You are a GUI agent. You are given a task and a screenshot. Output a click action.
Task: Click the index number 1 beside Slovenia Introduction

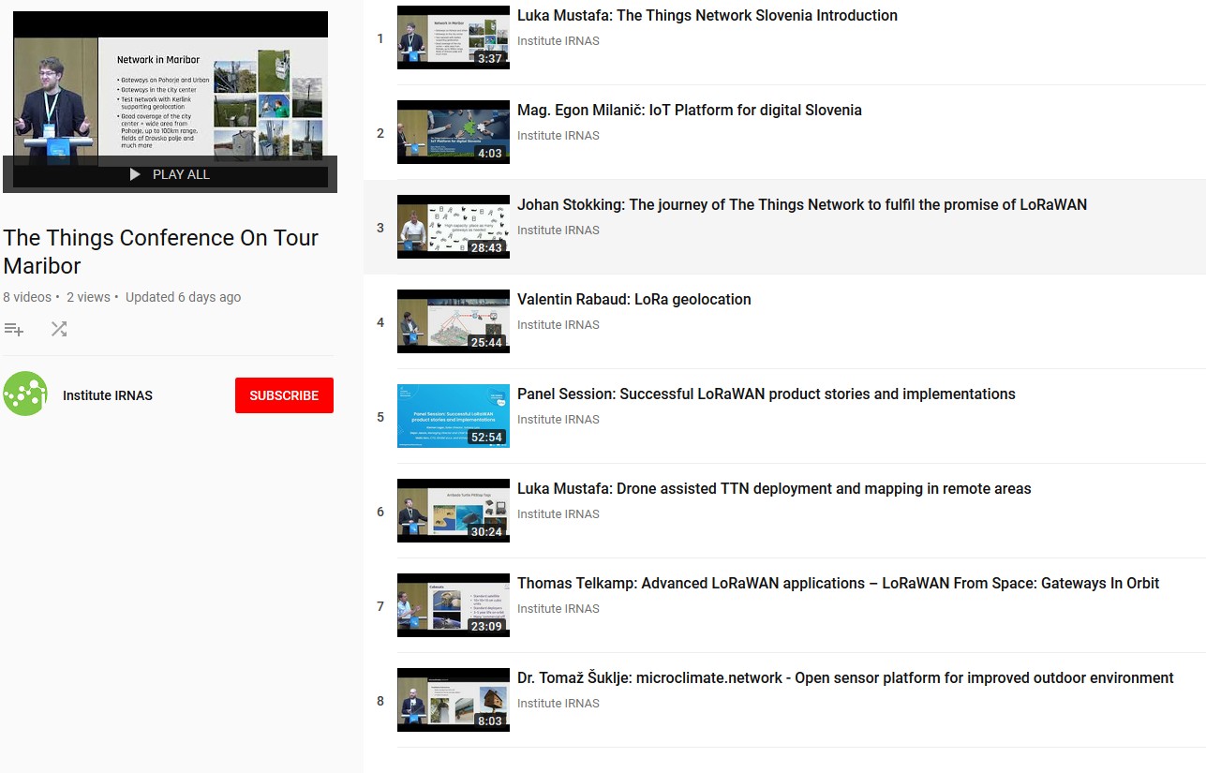(x=380, y=38)
